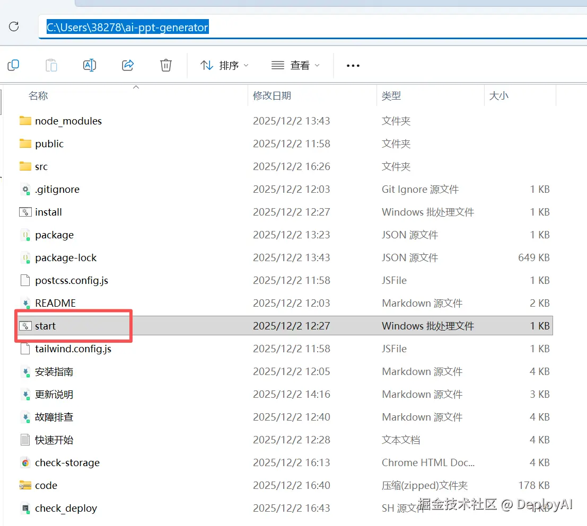Sort by the 类型 column header
Viewport: 587px width, 526px height.
click(x=391, y=96)
